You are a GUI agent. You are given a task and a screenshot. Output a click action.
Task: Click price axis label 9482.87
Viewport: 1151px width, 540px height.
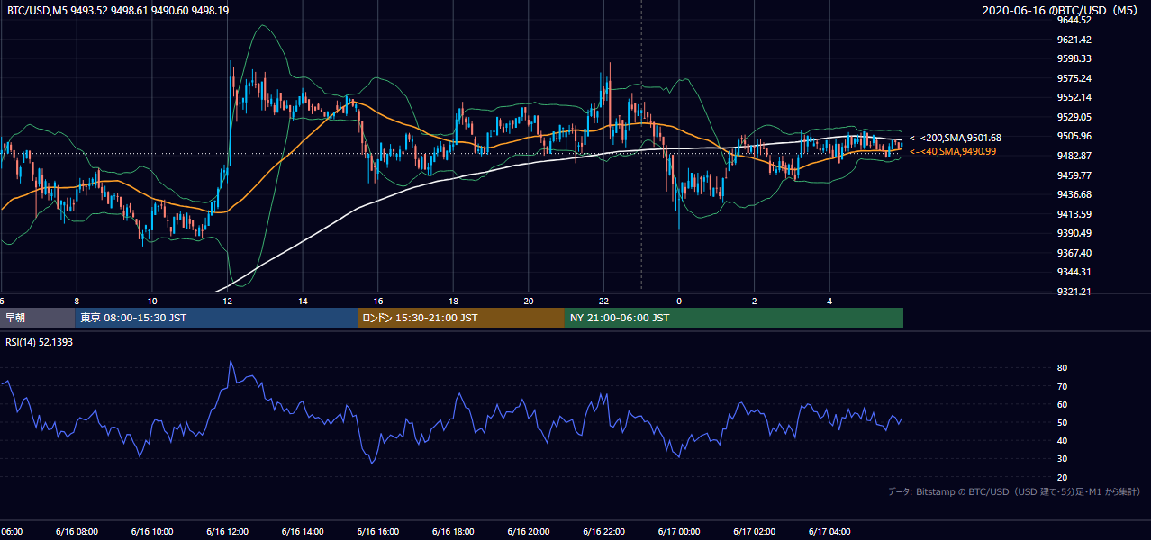pos(1074,156)
